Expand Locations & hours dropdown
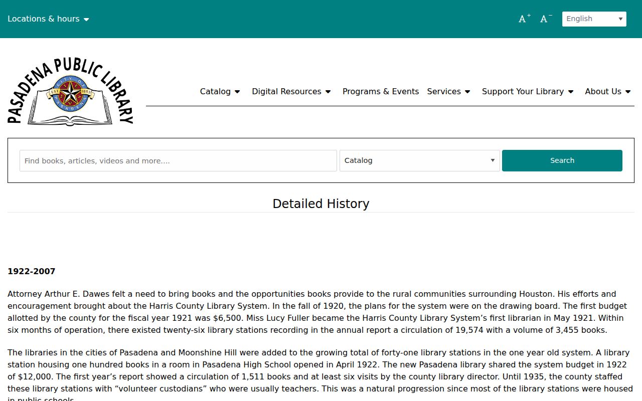 48,19
